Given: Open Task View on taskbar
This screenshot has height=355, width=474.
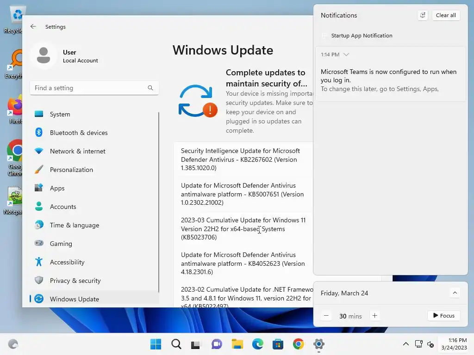Looking at the screenshot, I should coord(196,344).
